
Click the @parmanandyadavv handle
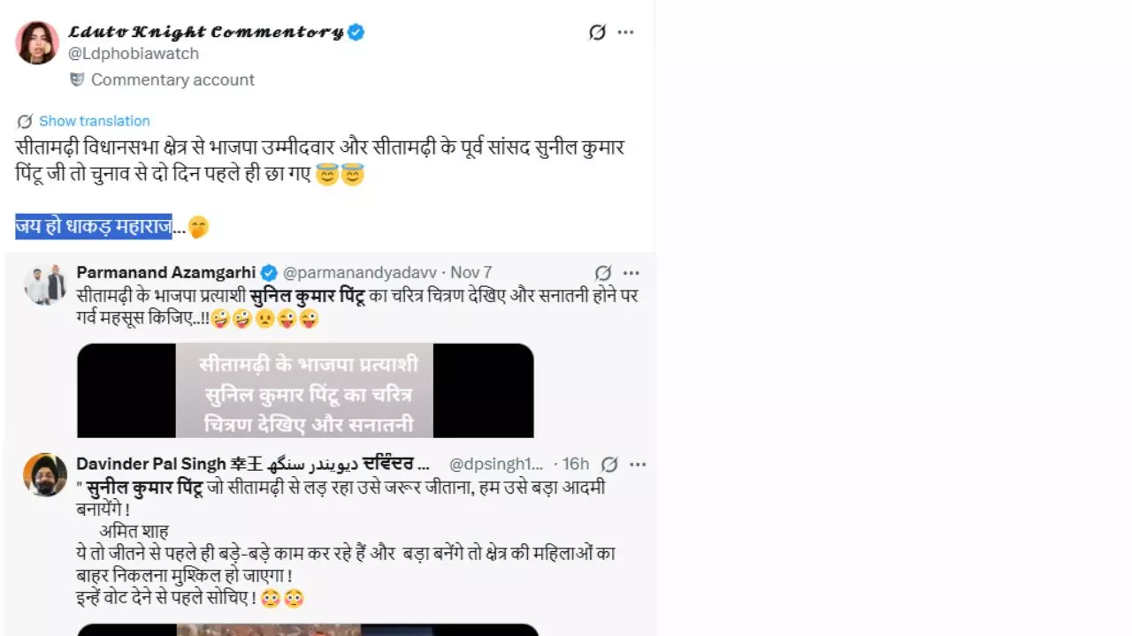pos(359,273)
